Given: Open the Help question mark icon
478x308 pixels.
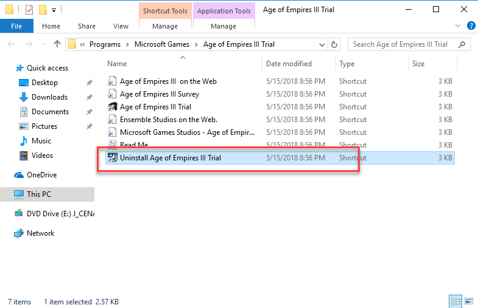Looking at the screenshot, I should point(471,26).
